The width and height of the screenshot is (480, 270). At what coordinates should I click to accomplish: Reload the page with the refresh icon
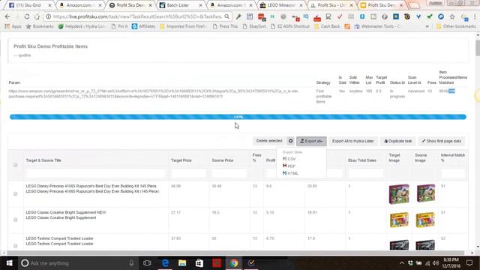[x=27, y=16]
